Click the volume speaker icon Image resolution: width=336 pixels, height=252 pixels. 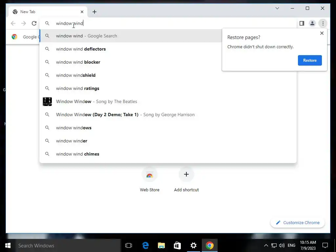point(282,245)
